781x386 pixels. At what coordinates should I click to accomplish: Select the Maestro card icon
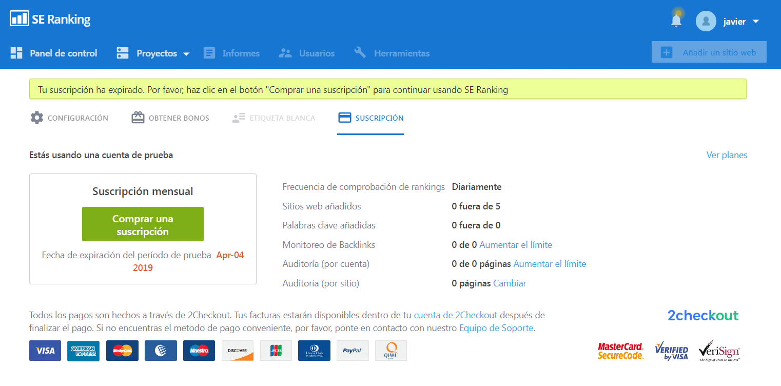point(199,350)
